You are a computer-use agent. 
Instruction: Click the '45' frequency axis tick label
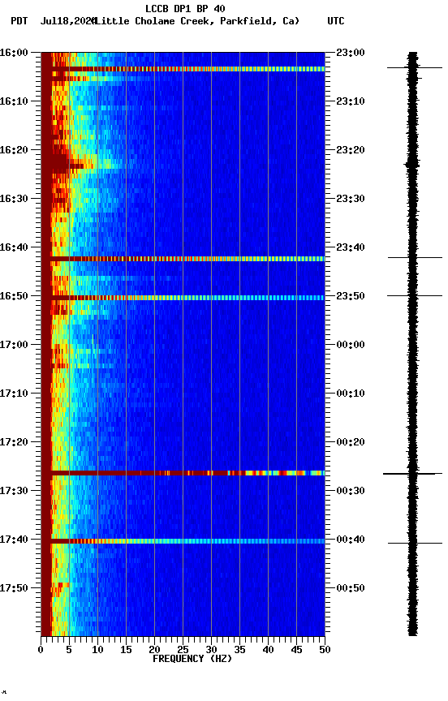(x=296, y=650)
